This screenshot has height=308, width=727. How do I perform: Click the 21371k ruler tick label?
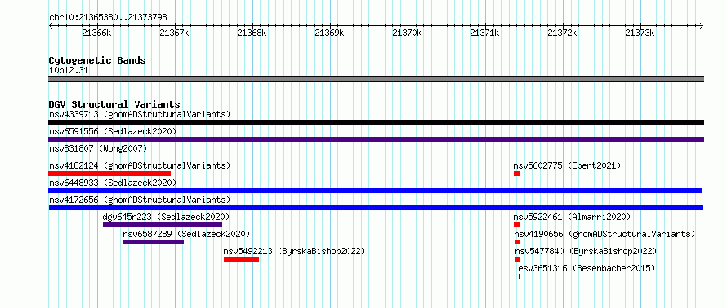485,33
